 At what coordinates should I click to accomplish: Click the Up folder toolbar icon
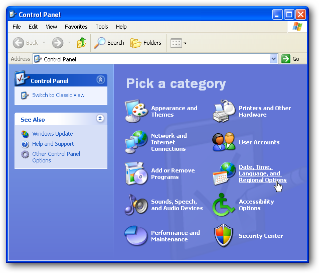pos(82,43)
